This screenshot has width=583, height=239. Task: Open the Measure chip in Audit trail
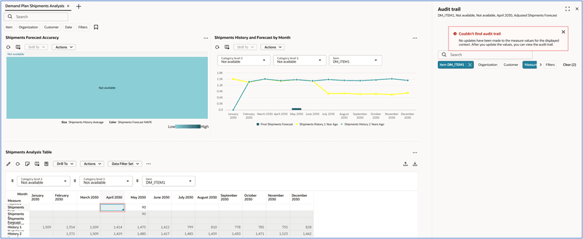[x=530, y=64]
